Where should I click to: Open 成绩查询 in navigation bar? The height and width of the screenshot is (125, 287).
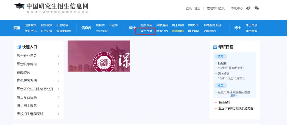[162, 25]
